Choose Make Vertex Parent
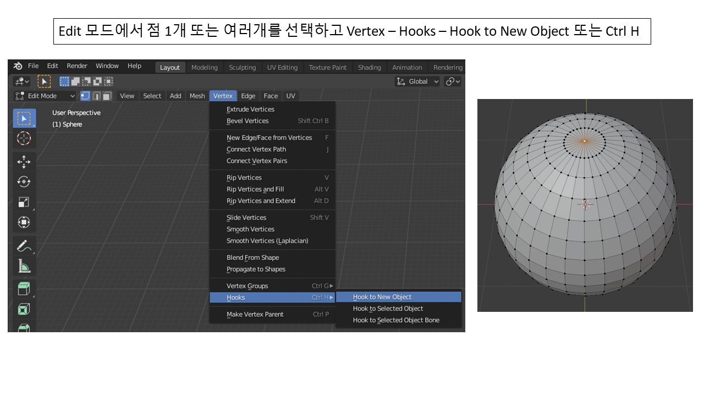Viewport: 704px width, 396px height. click(272, 315)
